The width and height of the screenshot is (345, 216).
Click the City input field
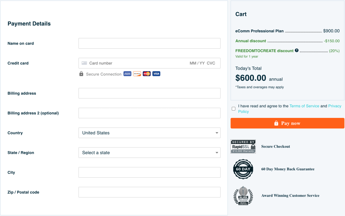click(x=149, y=172)
